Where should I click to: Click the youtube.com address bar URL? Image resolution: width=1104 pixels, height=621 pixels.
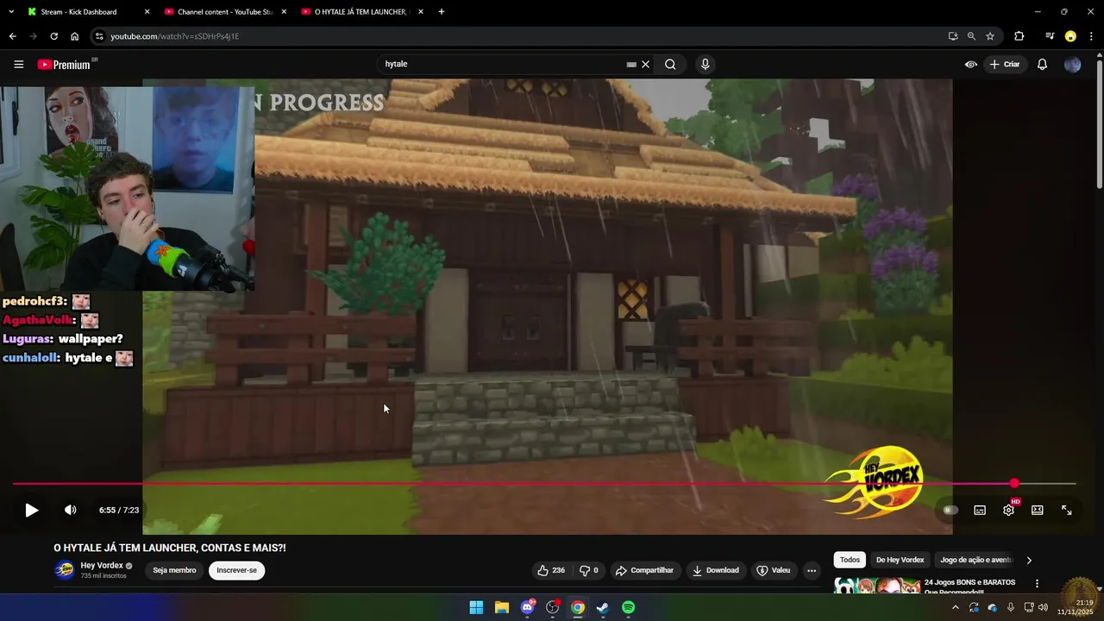(174, 36)
